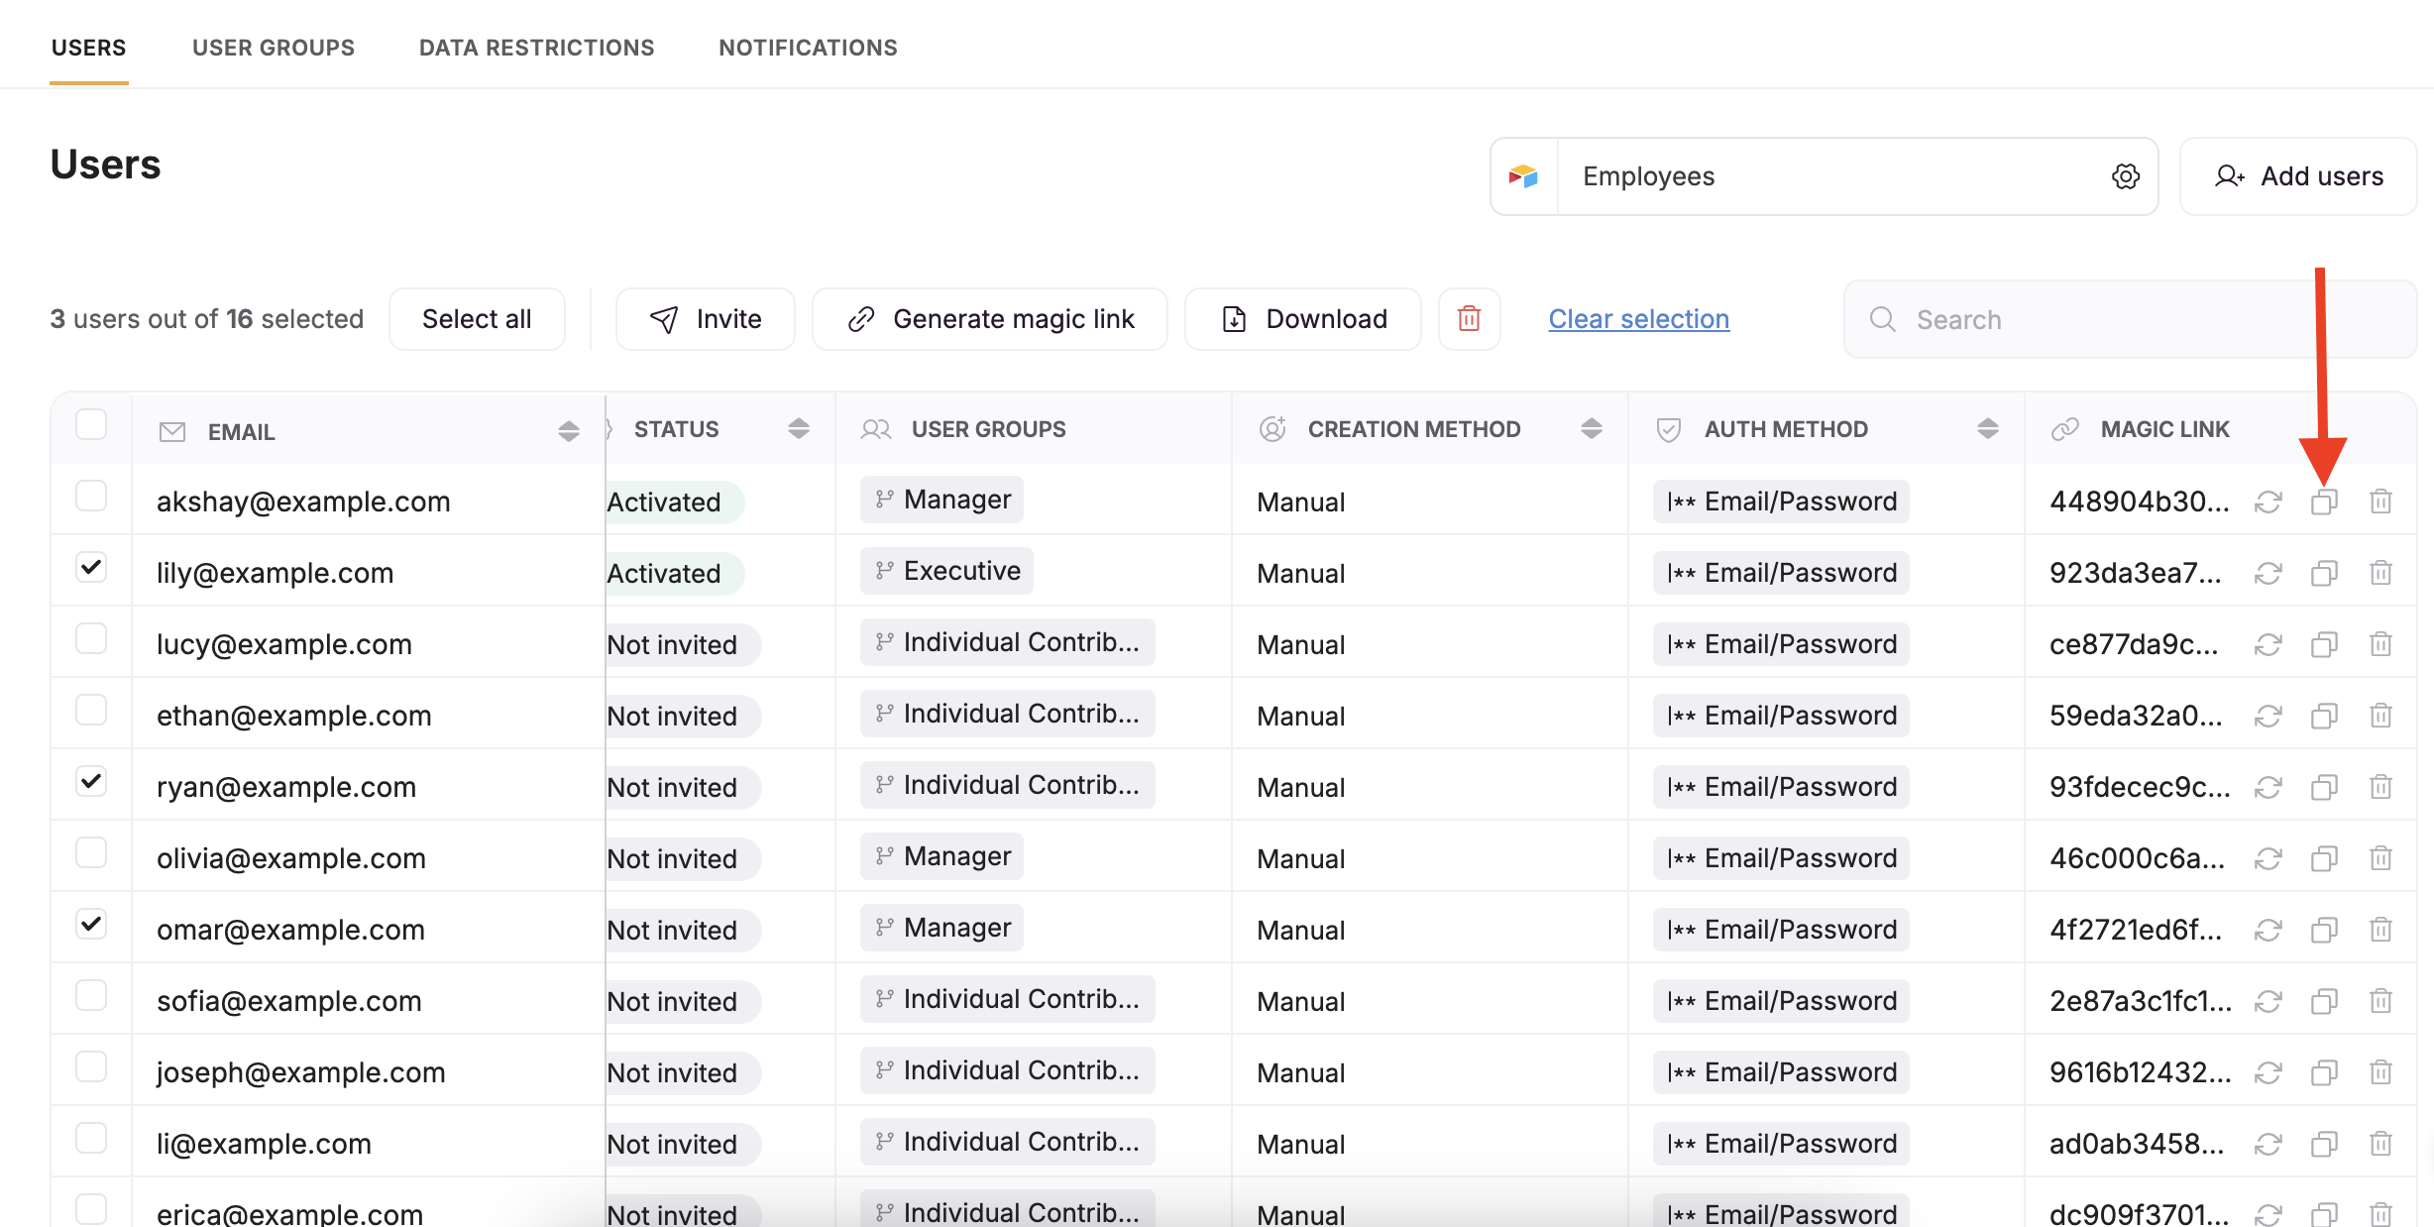Delete the sofia@example.com user row

click(2380, 1001)
